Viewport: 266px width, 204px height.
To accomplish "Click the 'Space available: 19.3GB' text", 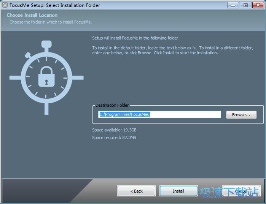I will coord(114,130).
